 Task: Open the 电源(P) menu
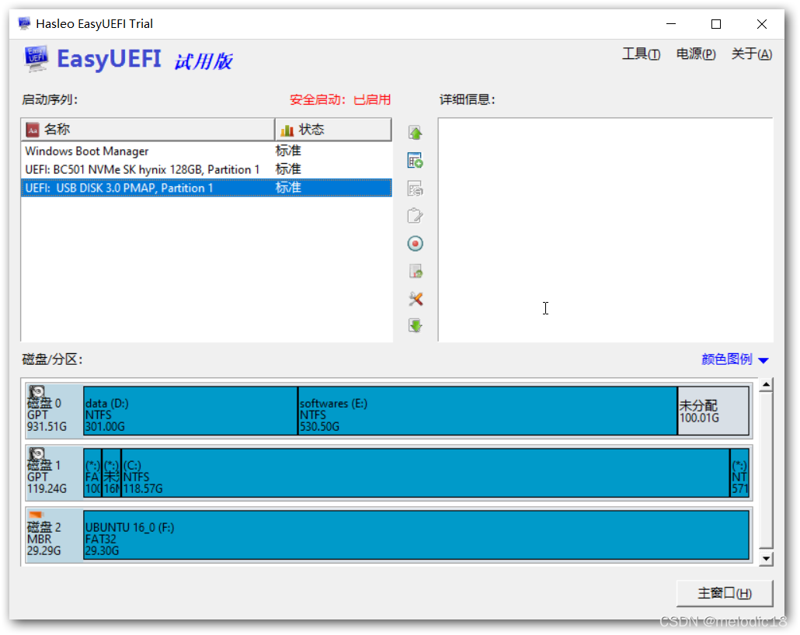point(695,54)
